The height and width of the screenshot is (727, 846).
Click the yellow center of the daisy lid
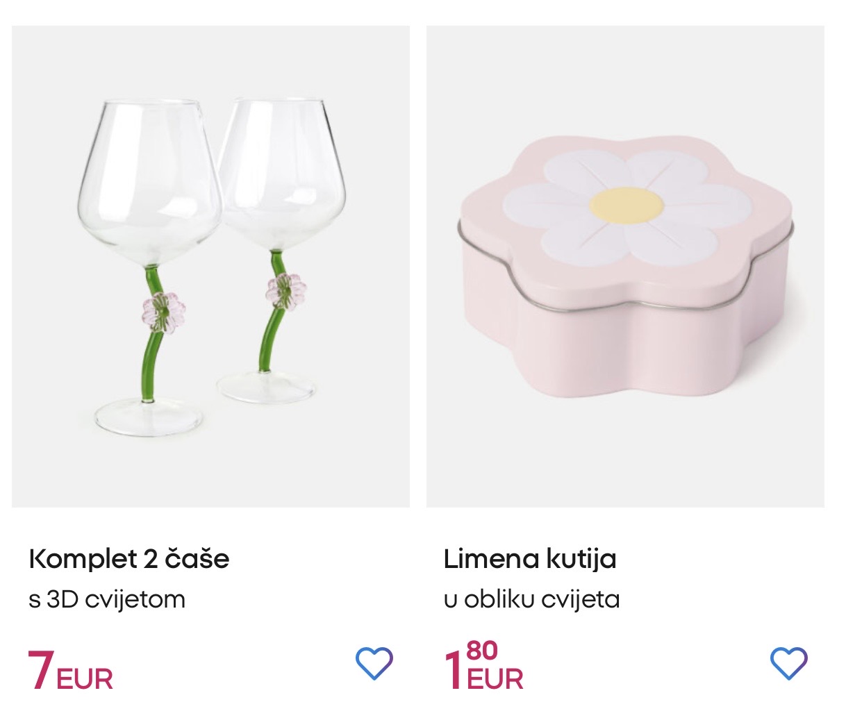[x=627, y=203]
